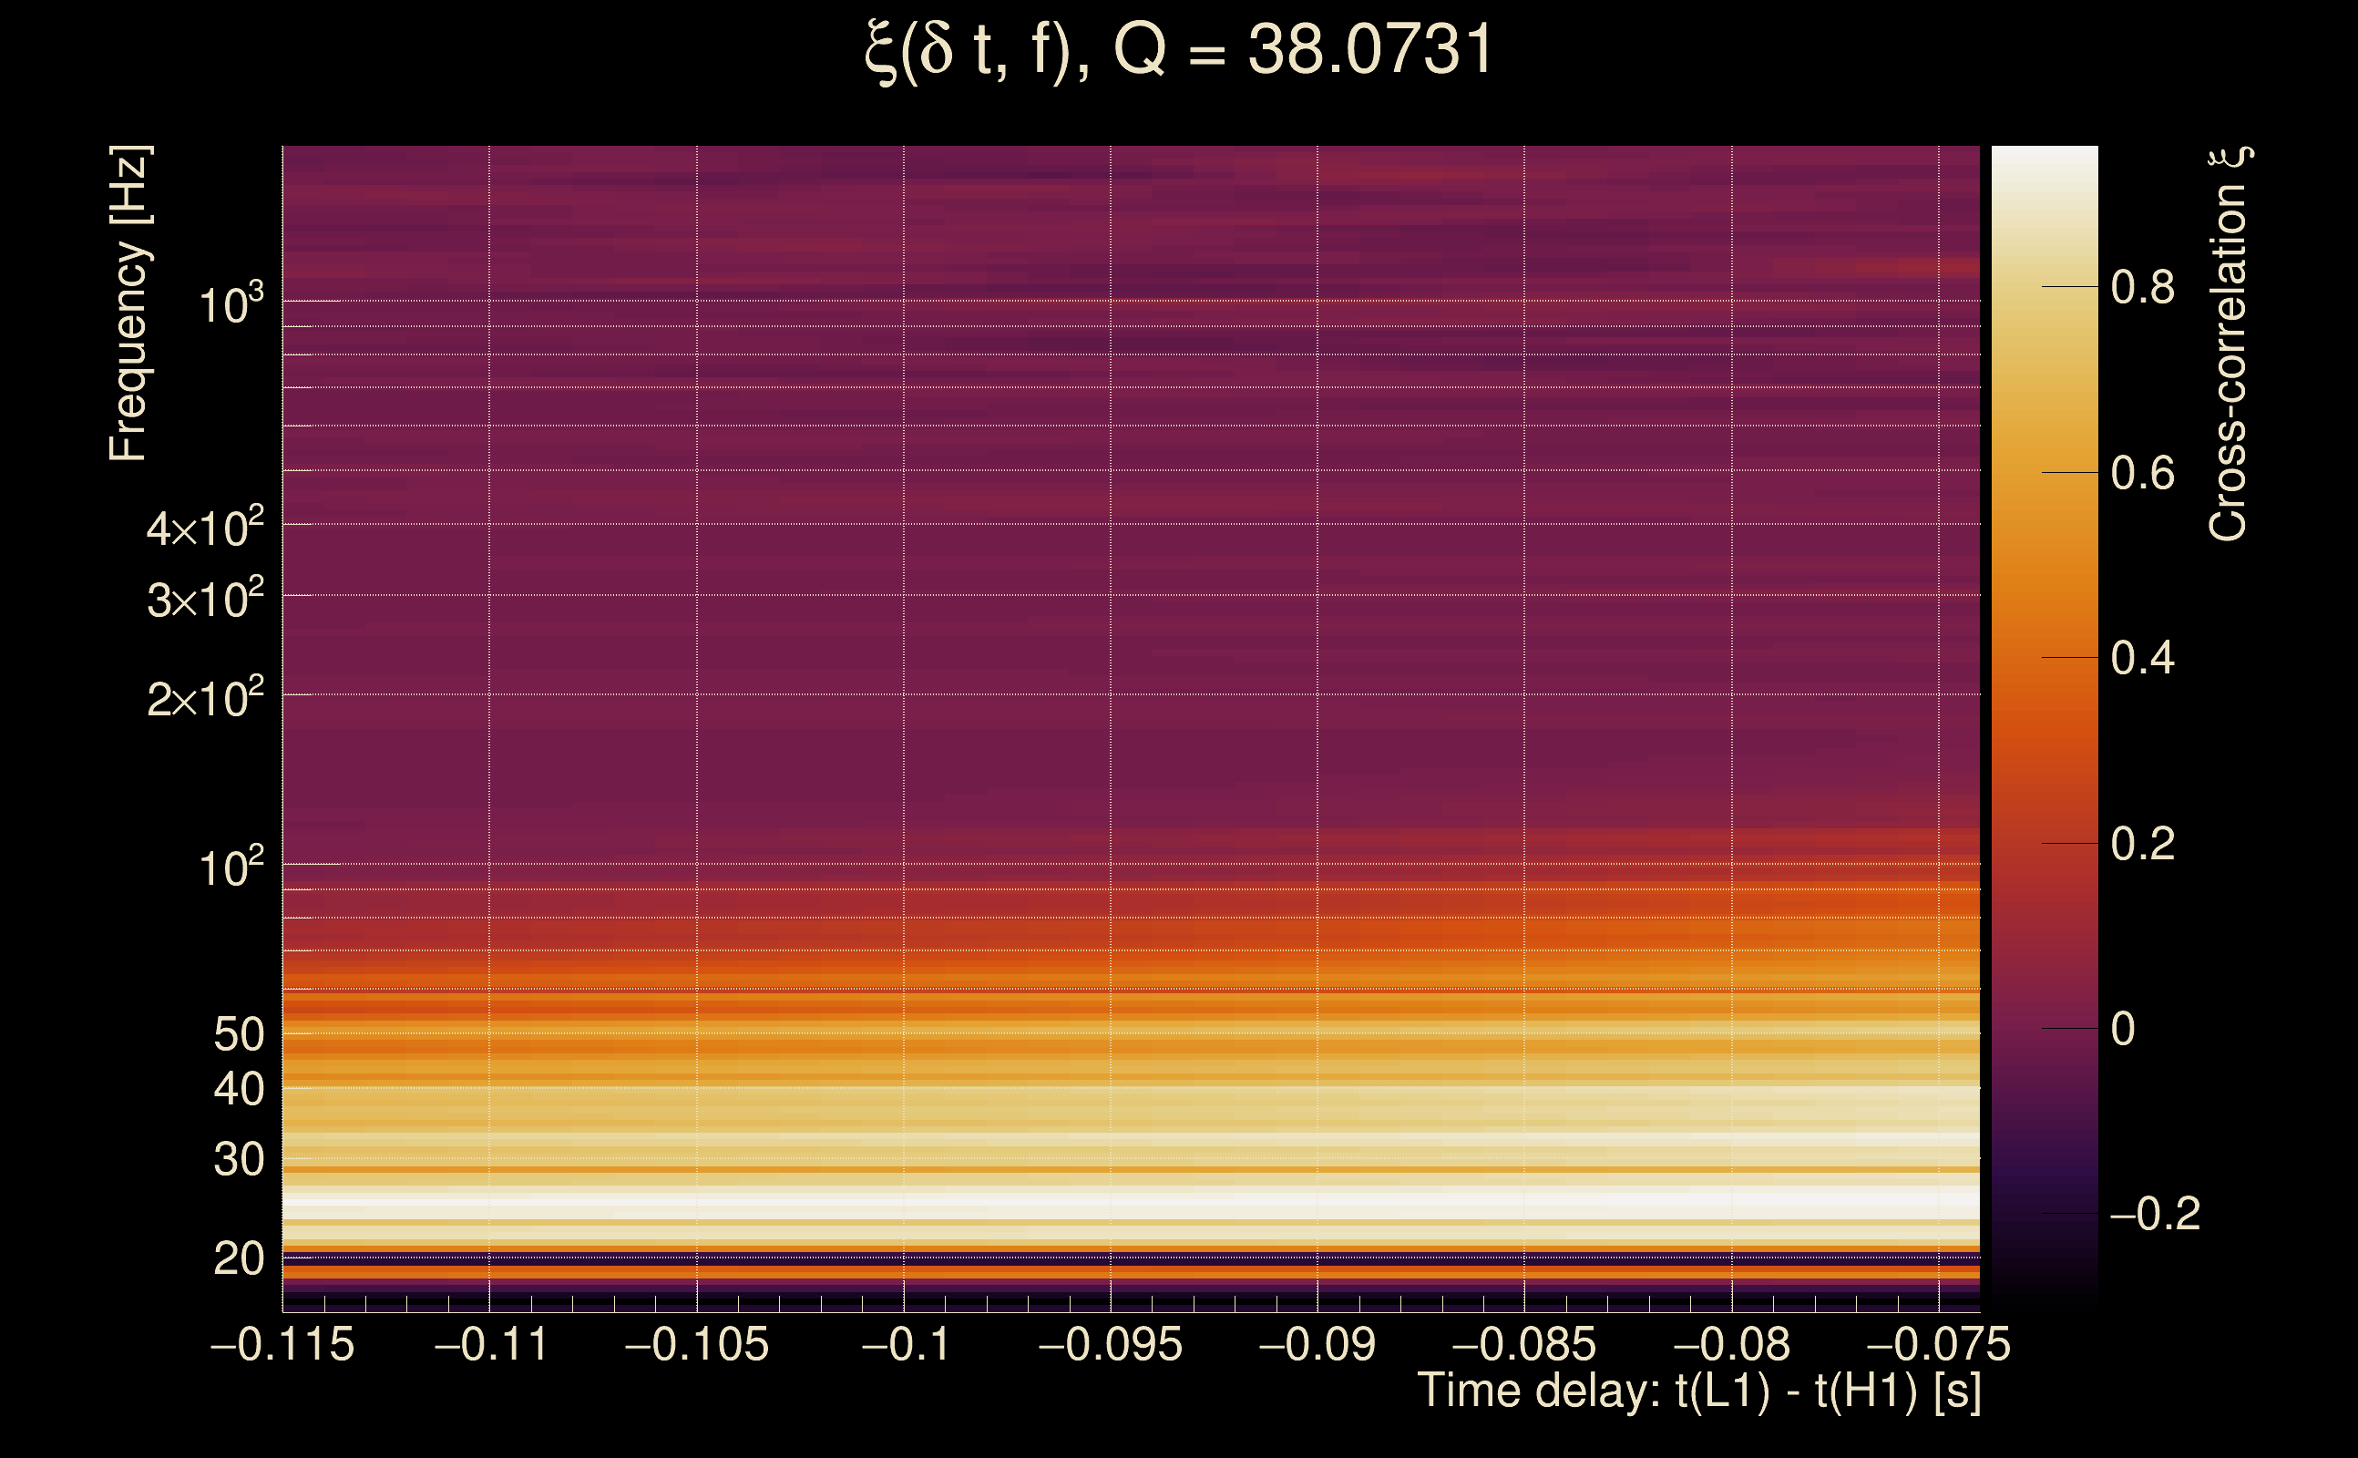This screenshot has height=1458, width=2358.
Task: Click the −0.2 colorbar tick label
Action: coord(2154,1214)
